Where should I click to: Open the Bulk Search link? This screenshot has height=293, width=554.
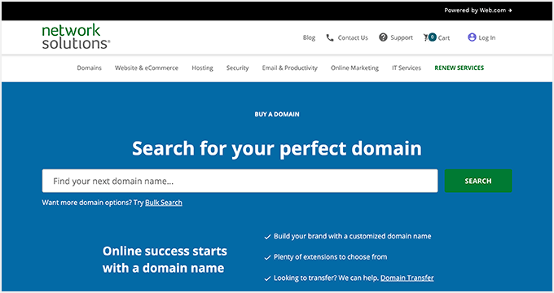164,203
